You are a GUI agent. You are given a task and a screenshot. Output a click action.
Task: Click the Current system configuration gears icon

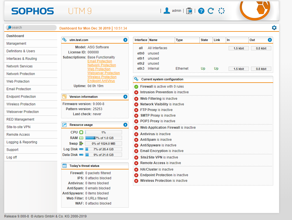click(136, 79)
